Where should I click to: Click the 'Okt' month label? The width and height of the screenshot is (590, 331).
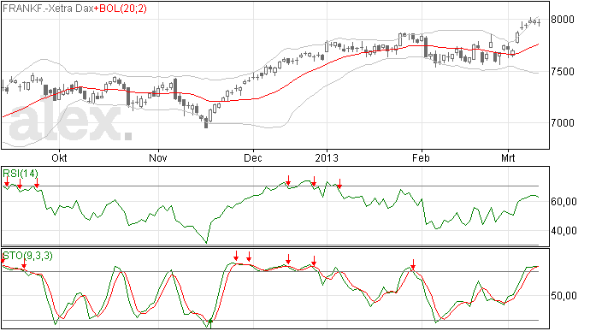[59, 157]
